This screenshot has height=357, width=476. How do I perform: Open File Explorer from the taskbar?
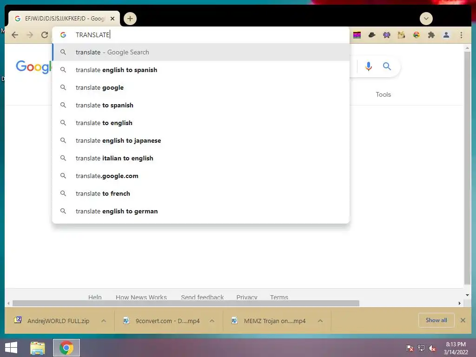tap(38, 348)
